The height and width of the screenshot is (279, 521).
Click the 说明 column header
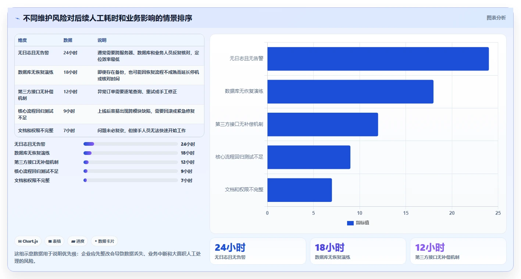click(102, 40)
